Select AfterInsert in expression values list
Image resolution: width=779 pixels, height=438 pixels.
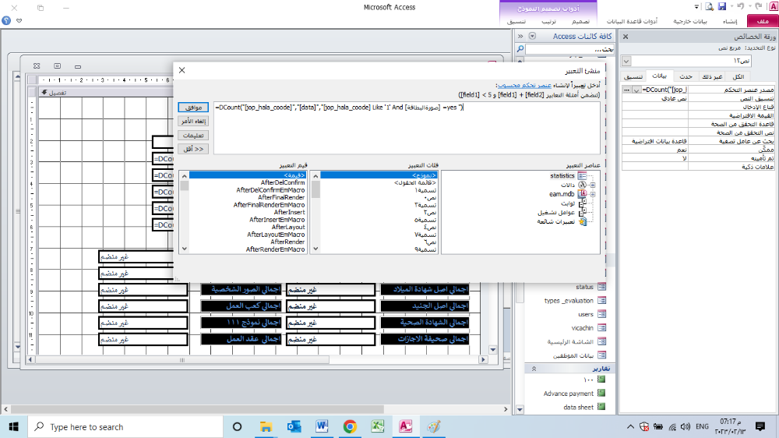pos(289,212)
